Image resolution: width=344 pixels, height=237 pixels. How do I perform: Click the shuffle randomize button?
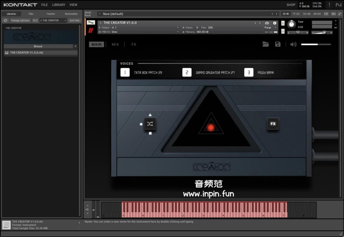tap(150, 124)
